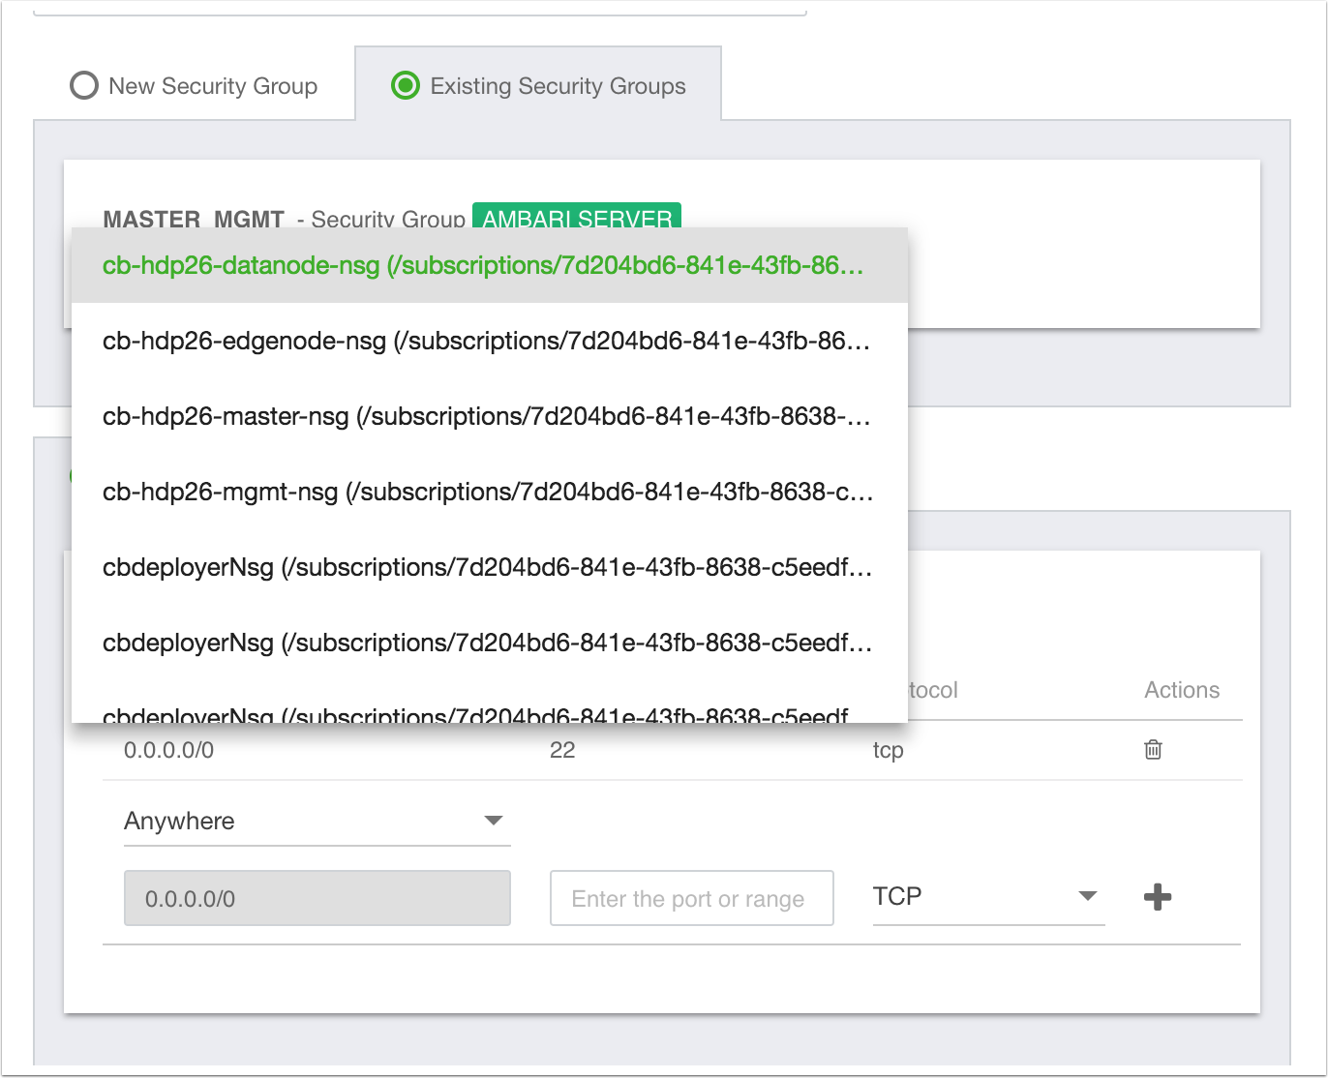Image resolution: width=1328 pixels, height=1078 pixels.
Task: Open the TCP protocol dropdown
Action: click(987, 897)
